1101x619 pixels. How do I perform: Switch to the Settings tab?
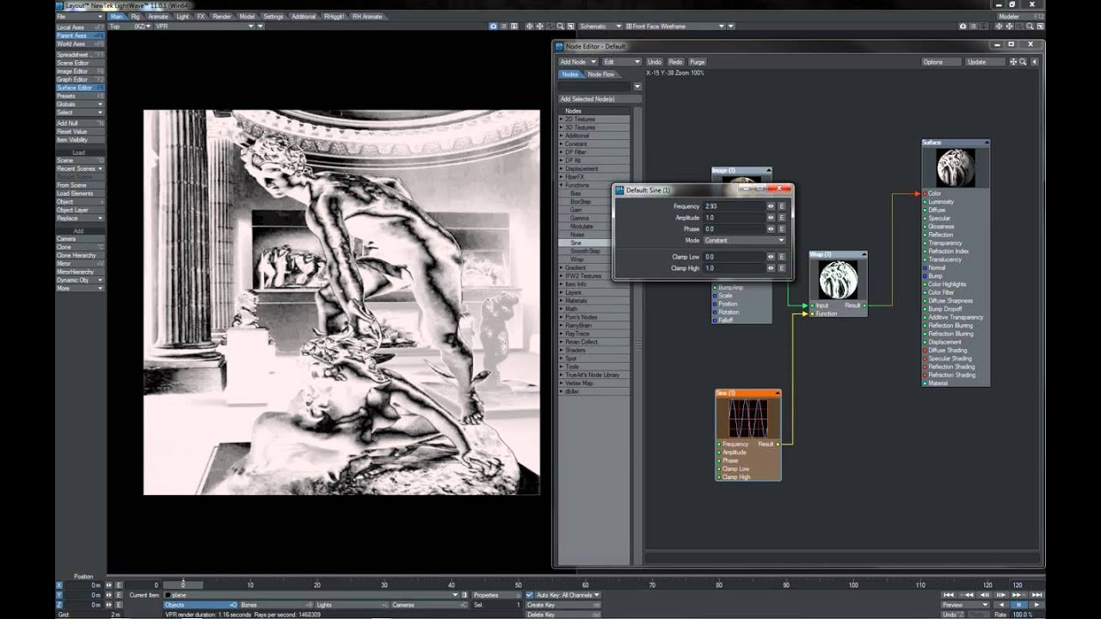tap(274, 16)
